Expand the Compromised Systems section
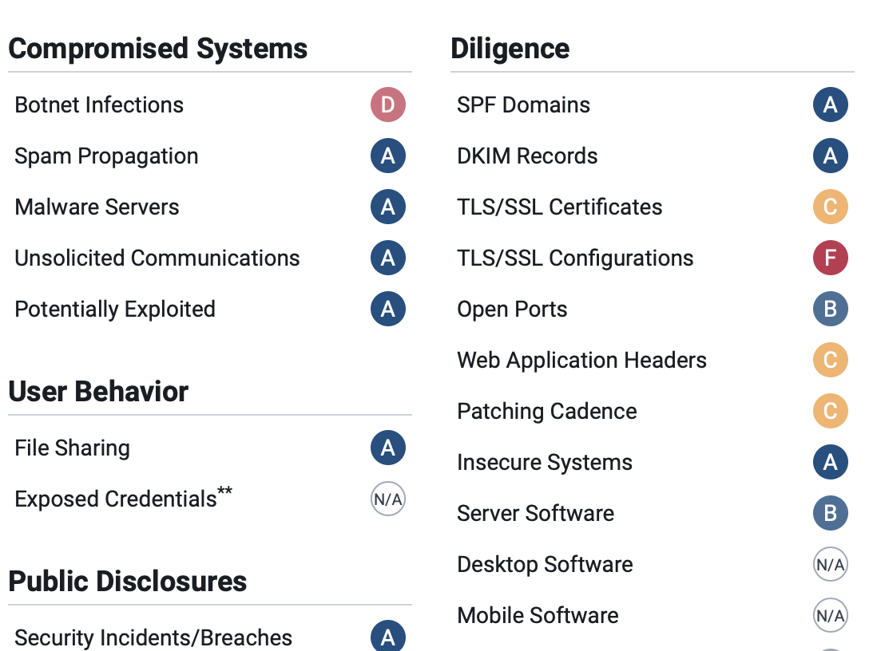The height and width of the screenshot is (651, 869). (157, 49)
